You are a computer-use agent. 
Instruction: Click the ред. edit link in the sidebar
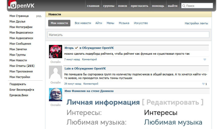(x=39, y=16)
